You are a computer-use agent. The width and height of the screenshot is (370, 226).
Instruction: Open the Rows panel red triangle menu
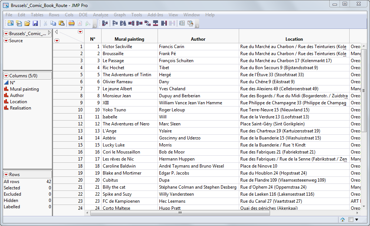[x=6, y=175]
